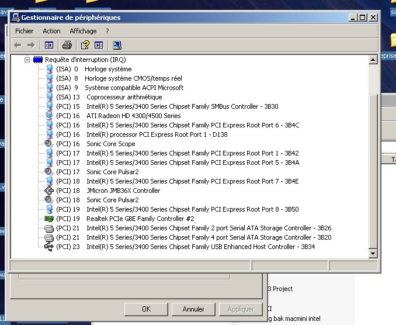This screenshot has width=396, height=325.
Task: Select Système compatible ACPI Microsoft
Action: pyautogui.click(x=134, y=88)
